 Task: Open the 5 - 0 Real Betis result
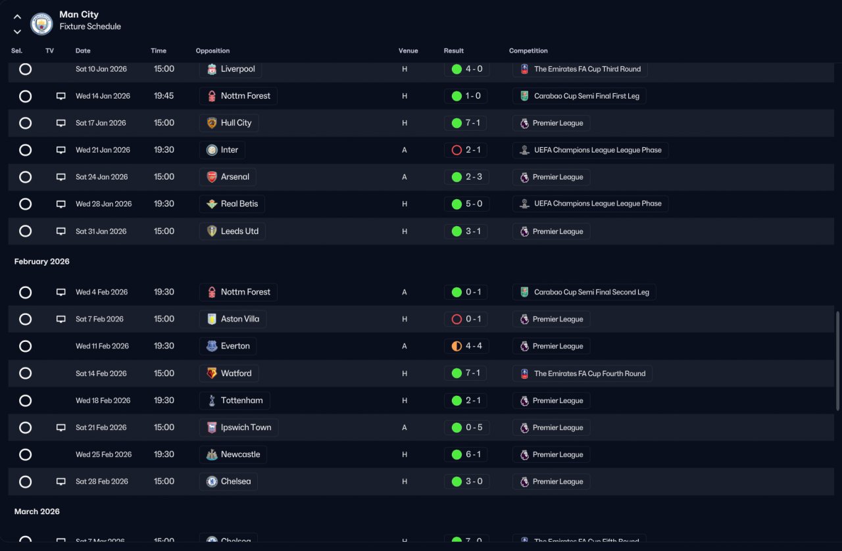(x=467, y=204)
